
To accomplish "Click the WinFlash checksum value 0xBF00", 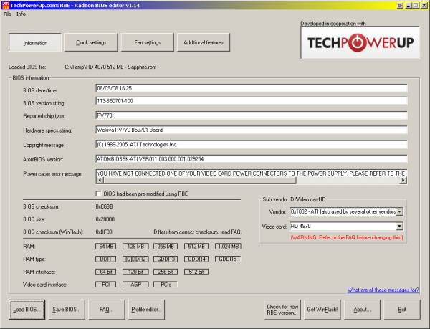I will [104, 232].
